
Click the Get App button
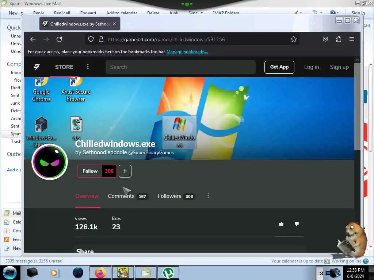[279, 67]
